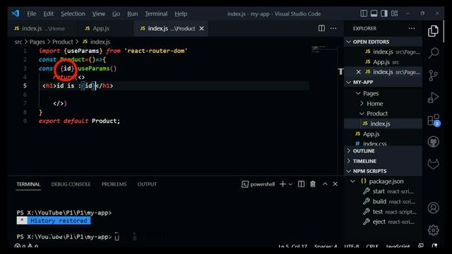
Task: Open the Terminal menu
Action: pyautogui.click(x=156, y=13)
